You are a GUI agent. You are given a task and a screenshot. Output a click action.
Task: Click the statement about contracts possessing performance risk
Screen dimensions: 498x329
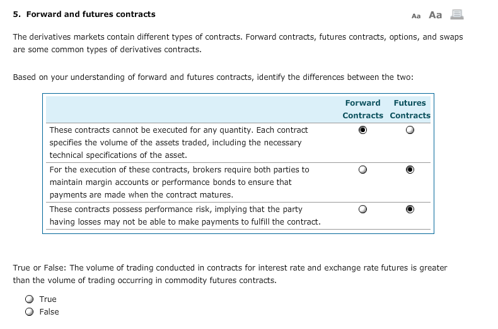(185, 216)
